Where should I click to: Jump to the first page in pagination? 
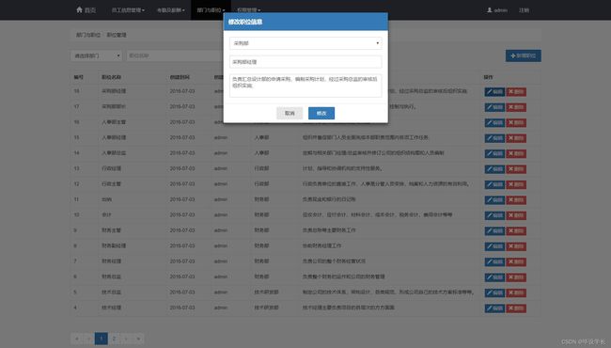coord(77,339)
